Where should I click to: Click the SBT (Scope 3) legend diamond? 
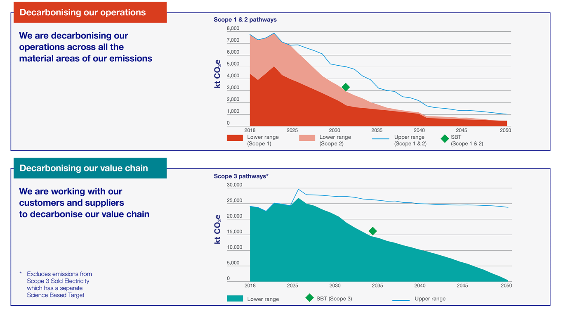coord(309,298)
